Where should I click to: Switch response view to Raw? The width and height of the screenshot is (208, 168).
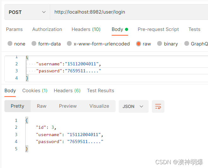point(42,106)
